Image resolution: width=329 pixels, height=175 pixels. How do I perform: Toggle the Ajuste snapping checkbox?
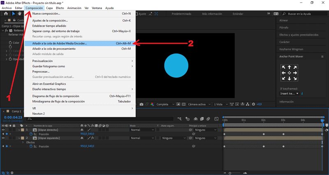tap(137, 14)
